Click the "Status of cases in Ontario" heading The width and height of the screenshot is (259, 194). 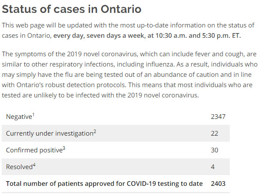point(72,9)
